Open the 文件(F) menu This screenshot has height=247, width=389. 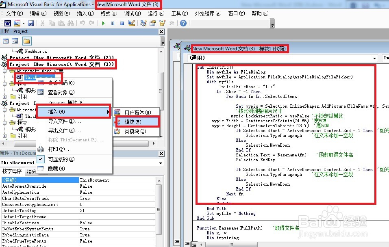(14, 13)
